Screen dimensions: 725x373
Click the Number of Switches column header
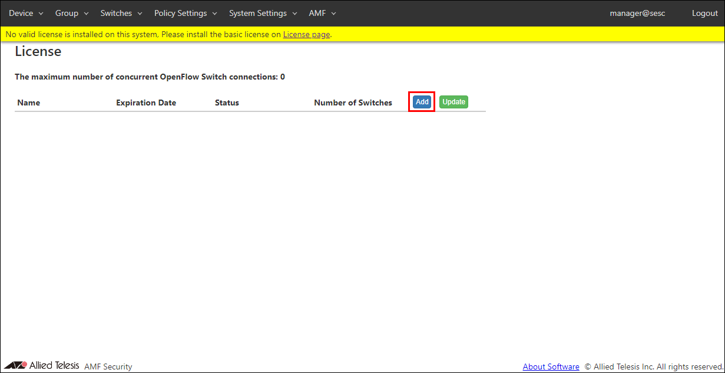[353, 103]
